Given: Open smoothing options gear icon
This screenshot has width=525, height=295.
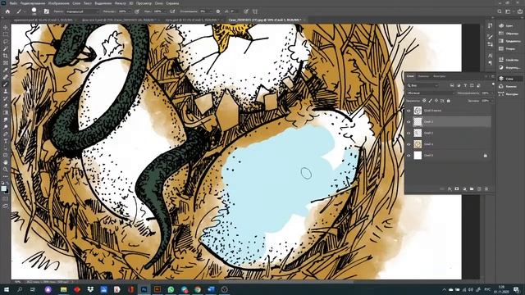Looking at the screenshot, I should tap(218, 11).
